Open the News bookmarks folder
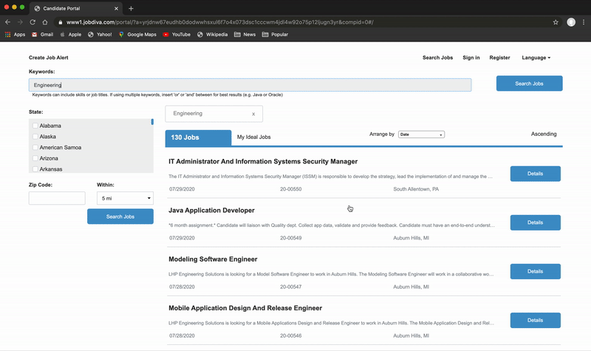The image size is (591, 351). [x=245, y=34]
